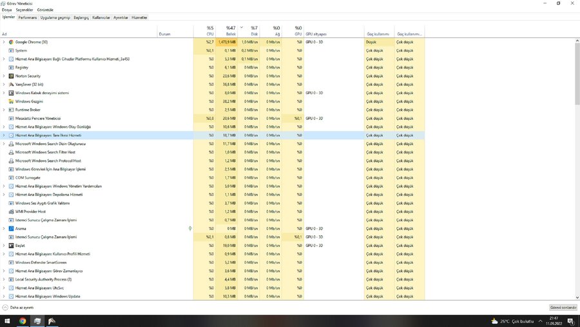
Task: Sort by the Ad name column header
Action: coord(79,31)
